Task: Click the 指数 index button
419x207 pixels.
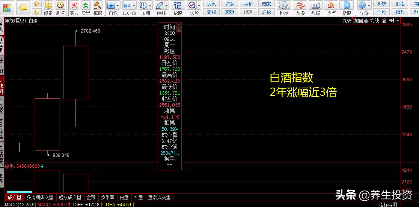Action: coord(400,12)
